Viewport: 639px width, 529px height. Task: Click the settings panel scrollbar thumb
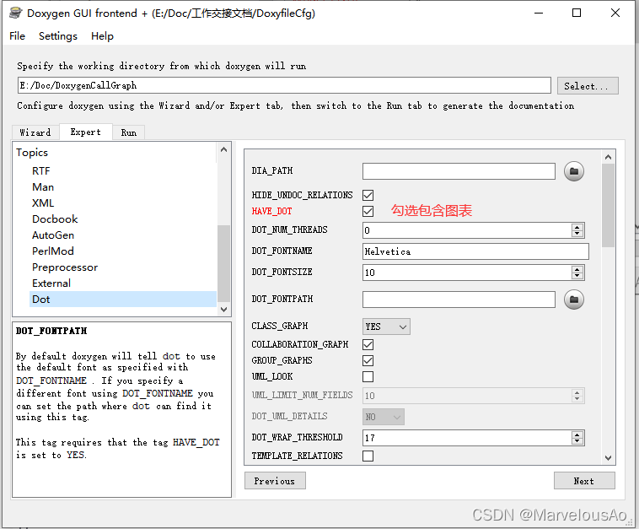[x=608, y=205]
